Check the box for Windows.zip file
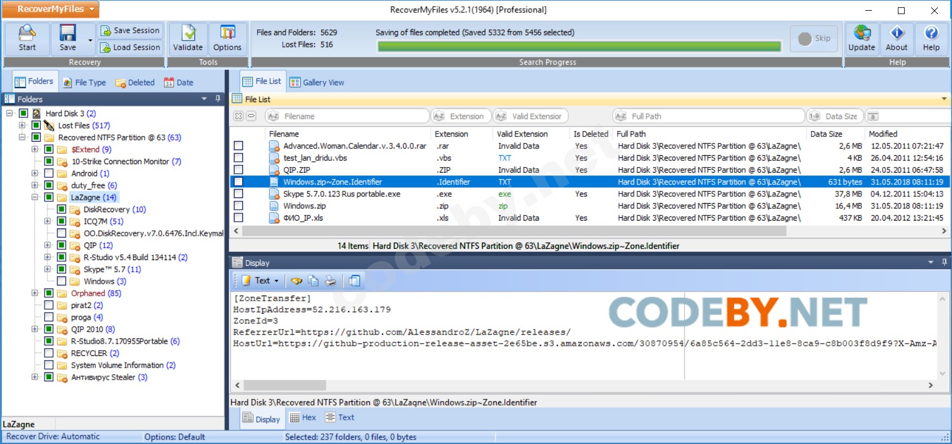 pos(238,206)
